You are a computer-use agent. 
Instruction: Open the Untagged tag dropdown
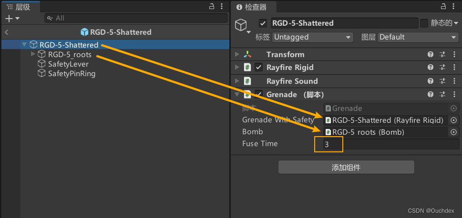pos(312,37)
